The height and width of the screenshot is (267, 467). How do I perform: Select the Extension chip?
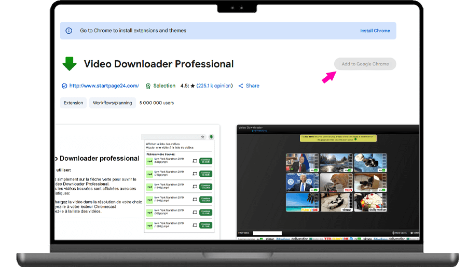73,103
